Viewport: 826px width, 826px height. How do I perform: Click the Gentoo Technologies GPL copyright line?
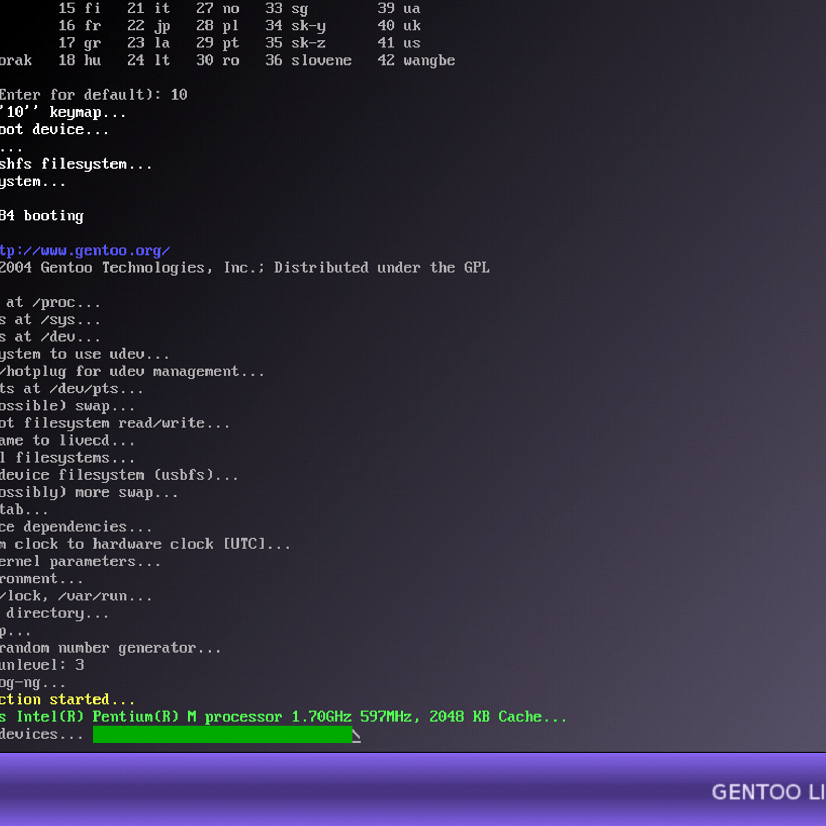pyautogui.click(x=245, y=268)
